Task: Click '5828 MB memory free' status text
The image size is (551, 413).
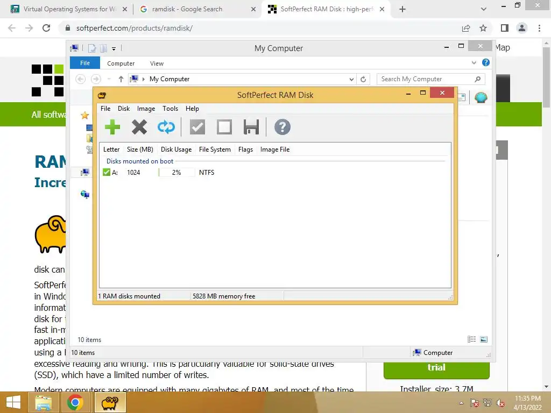Action: click(224, 296)
